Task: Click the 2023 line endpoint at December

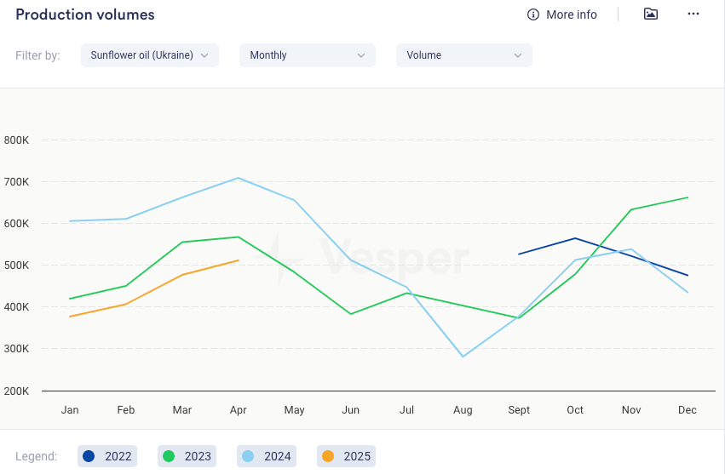Action: pos(688,197)
